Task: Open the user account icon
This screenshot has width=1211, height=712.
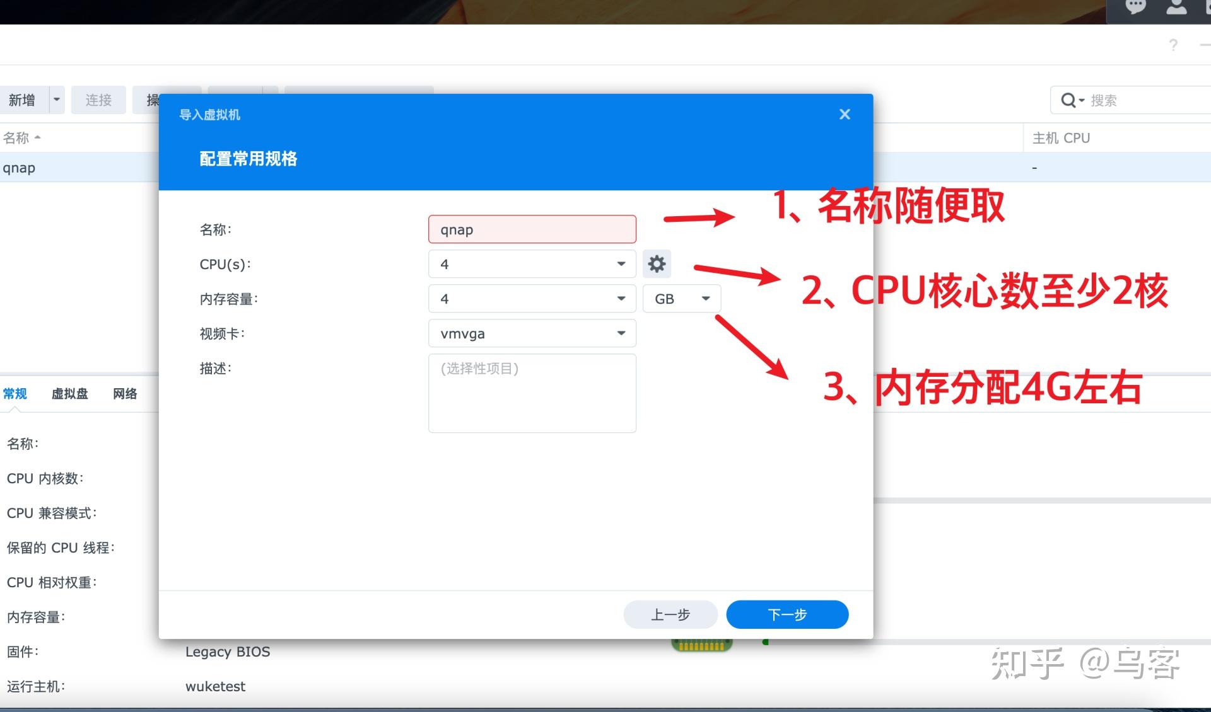Action: 1176,8
